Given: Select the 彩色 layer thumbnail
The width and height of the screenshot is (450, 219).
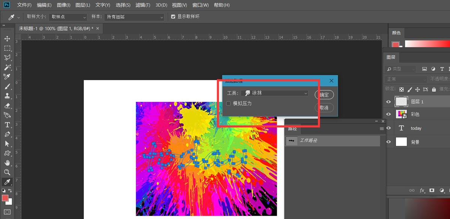Looking at the screenshot, I should (x=401, y=114).
